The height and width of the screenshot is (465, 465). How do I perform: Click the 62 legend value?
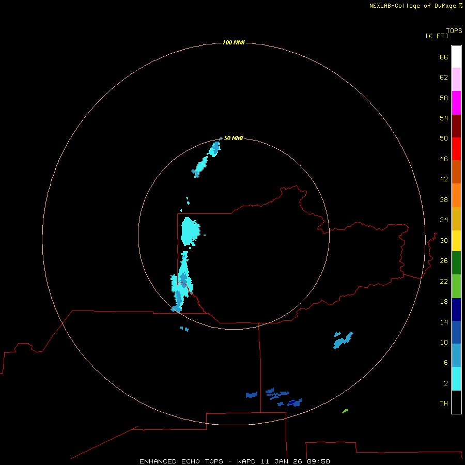(444, 77)
